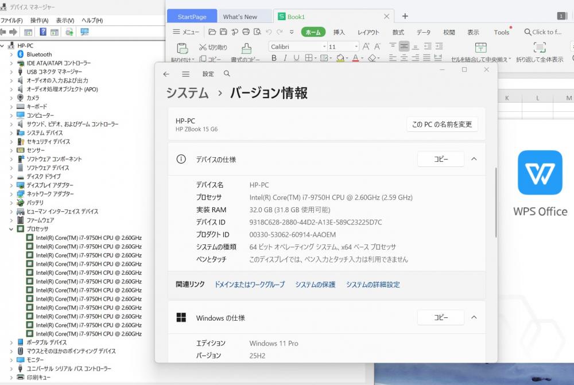Toggle bold formatting in WPS
Screen dimensions: 574x385
coord(274,58)
